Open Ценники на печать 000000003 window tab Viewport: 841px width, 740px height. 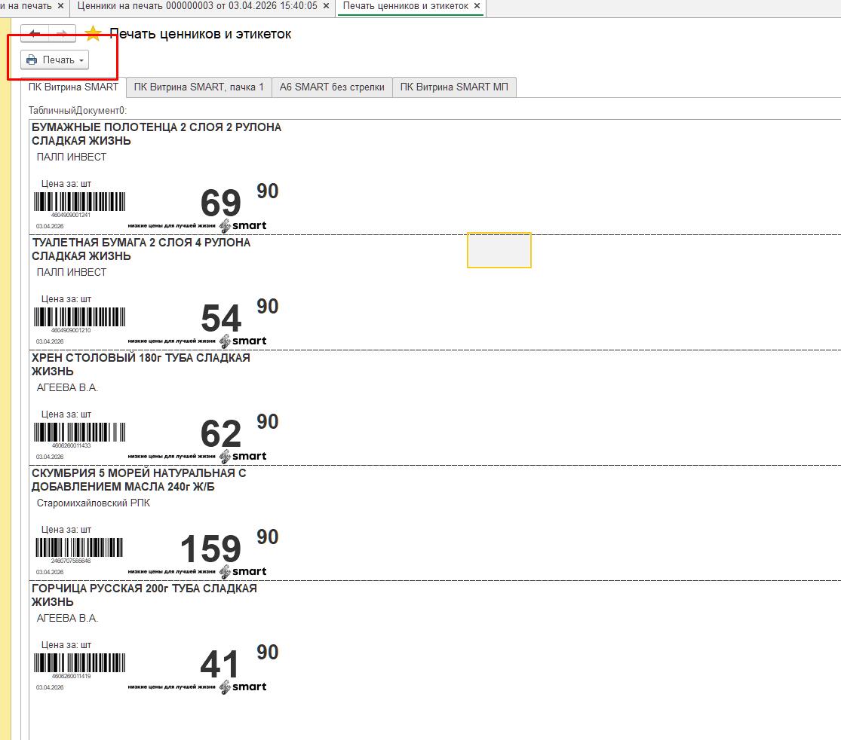[197, 6]
